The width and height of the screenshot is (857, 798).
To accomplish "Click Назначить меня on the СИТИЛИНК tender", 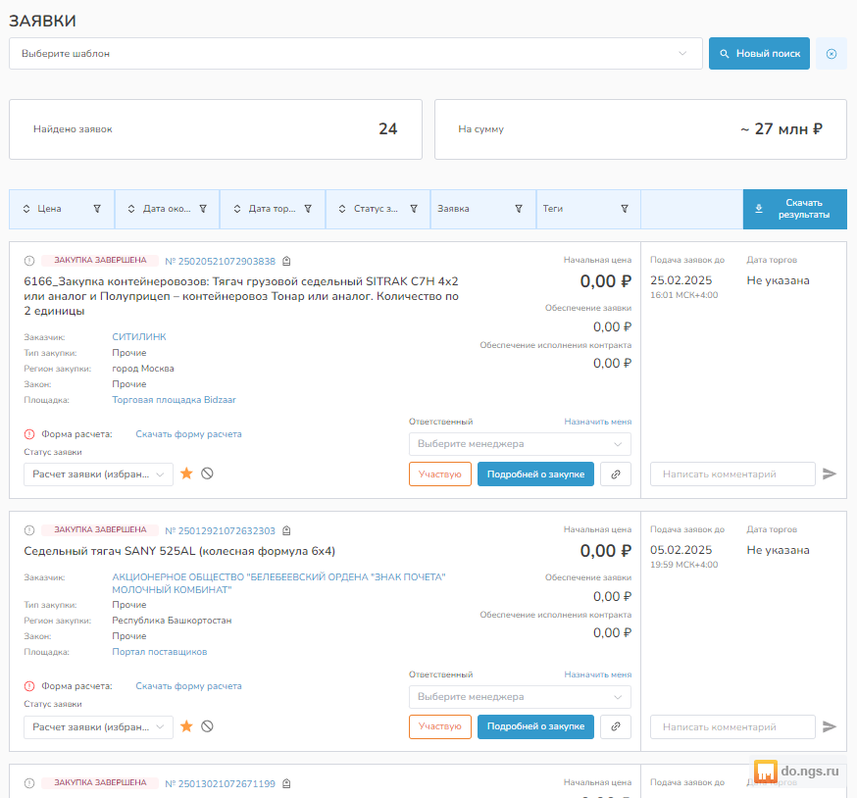I will (x=598, y=422).
